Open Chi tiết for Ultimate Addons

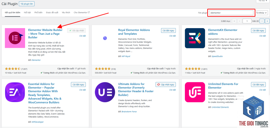click(x=172, y=90)
